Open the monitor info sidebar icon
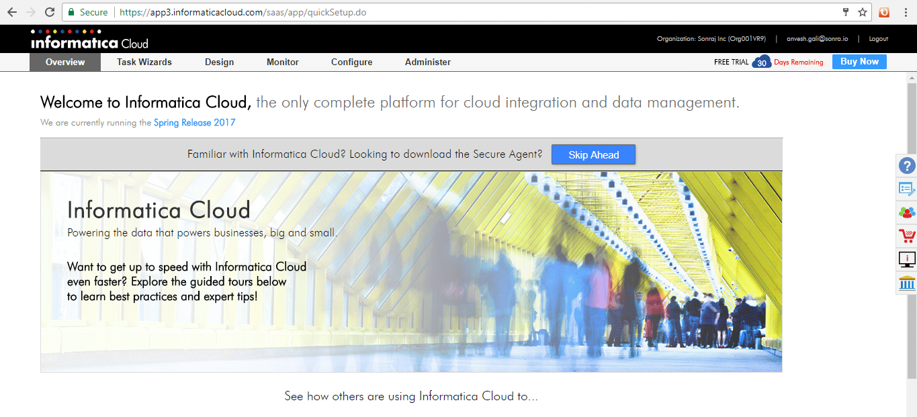917x417 pixels. point(907,259)
